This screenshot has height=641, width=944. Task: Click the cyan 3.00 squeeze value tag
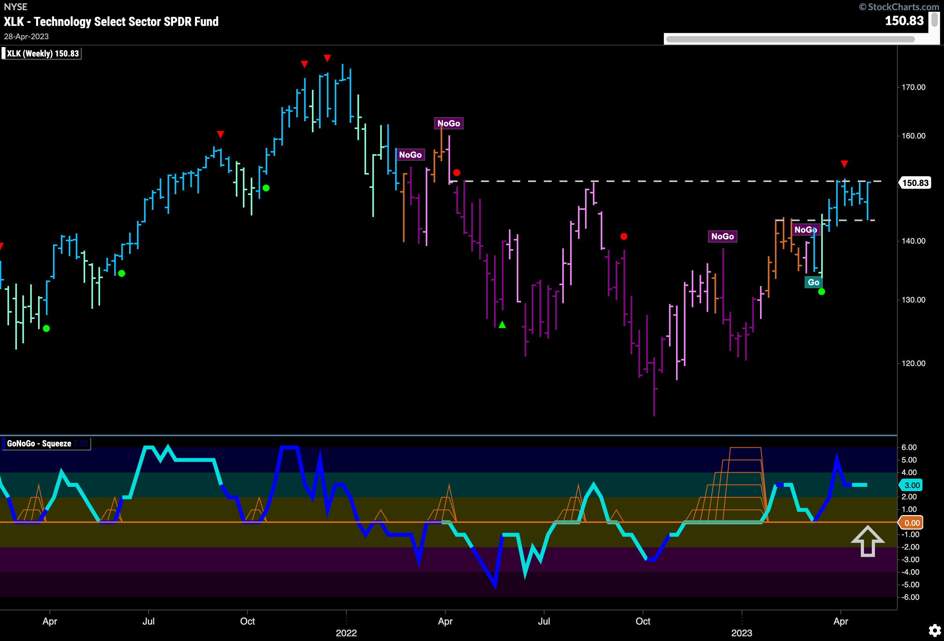[911, 485]
